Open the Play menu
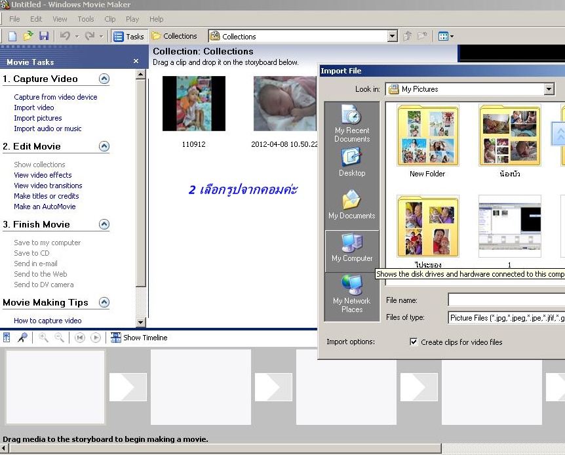565x455 pixels. point(132,19)
